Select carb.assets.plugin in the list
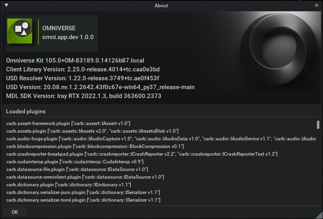Screen dimensions: 323x219 pos(92,131)
